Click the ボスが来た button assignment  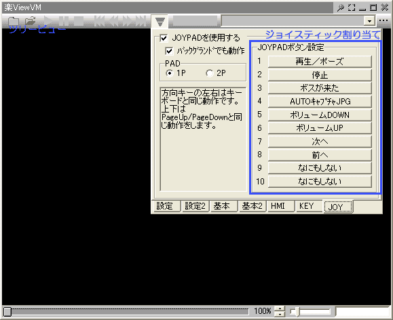(320, 88)
